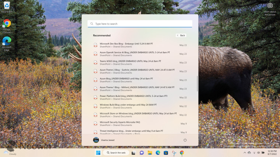Screen dimensions: 280x157
Task: Click the PDF icon beside Microsoft Dev Box Blog
Action: coord(95,45)
